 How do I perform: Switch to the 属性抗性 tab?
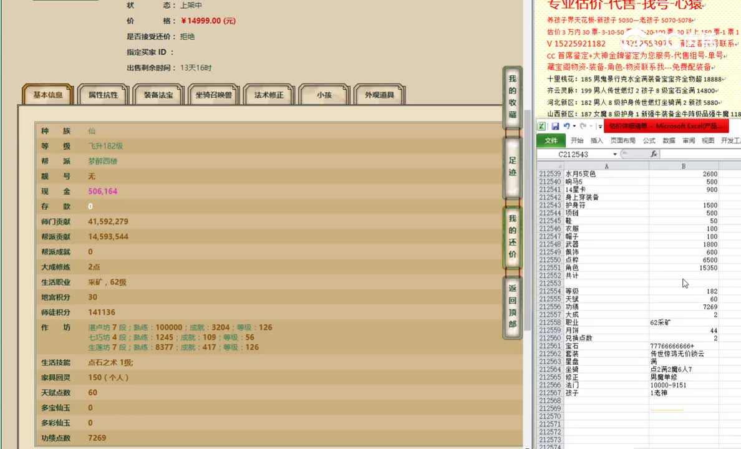[x=103, y=95]
